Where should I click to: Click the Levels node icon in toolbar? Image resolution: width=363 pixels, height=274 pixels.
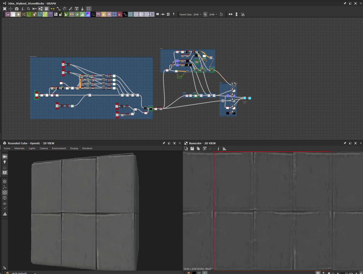[x=82, y=15]
